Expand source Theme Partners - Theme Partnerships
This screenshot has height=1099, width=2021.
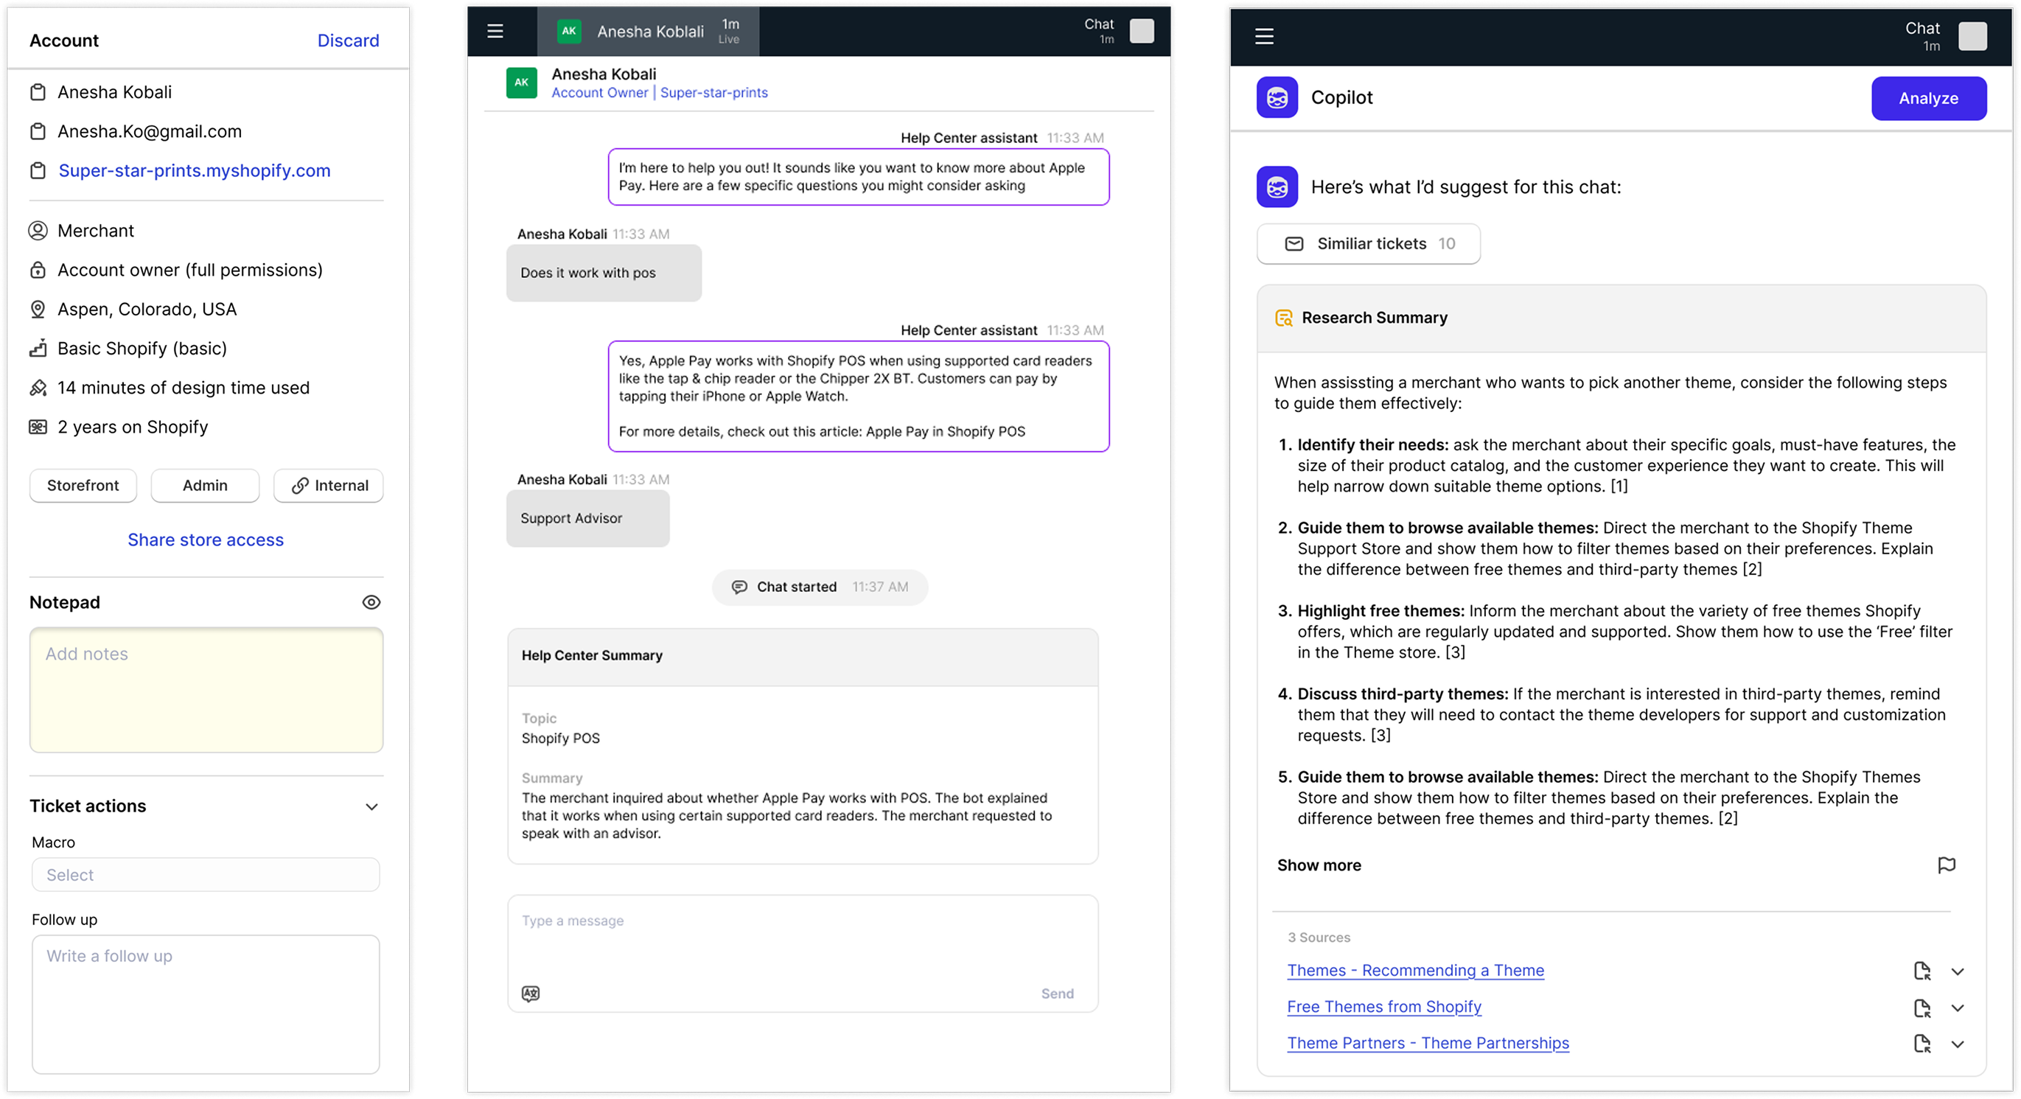click(1958, 1044)
